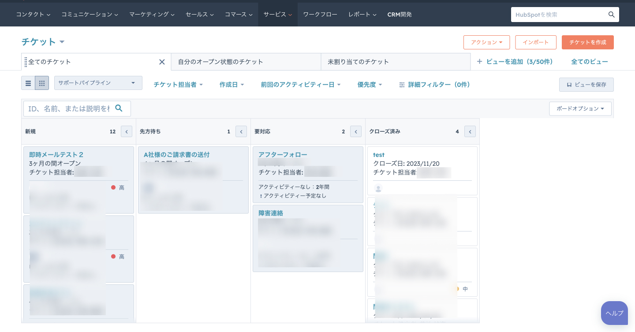
Task: Click the 新規 count 12
Action: coord(112,131)
